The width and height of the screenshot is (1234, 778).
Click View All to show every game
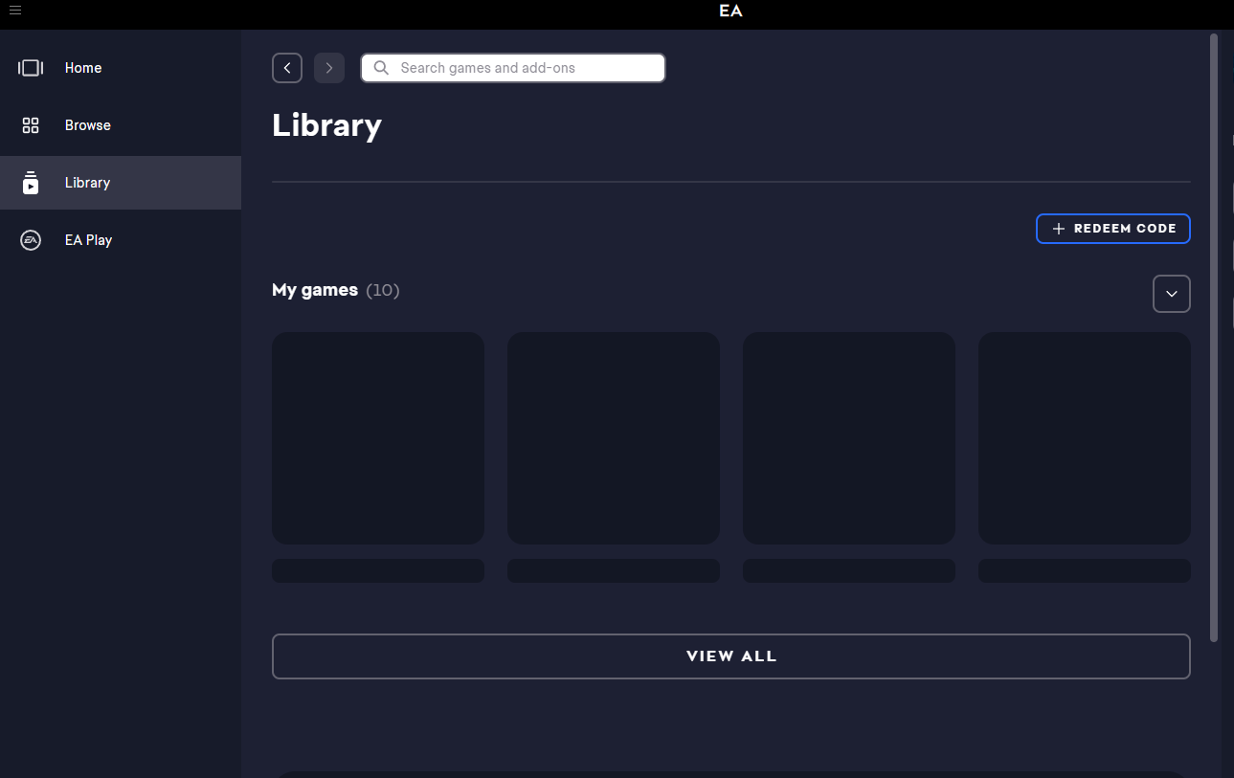point(731,656)
